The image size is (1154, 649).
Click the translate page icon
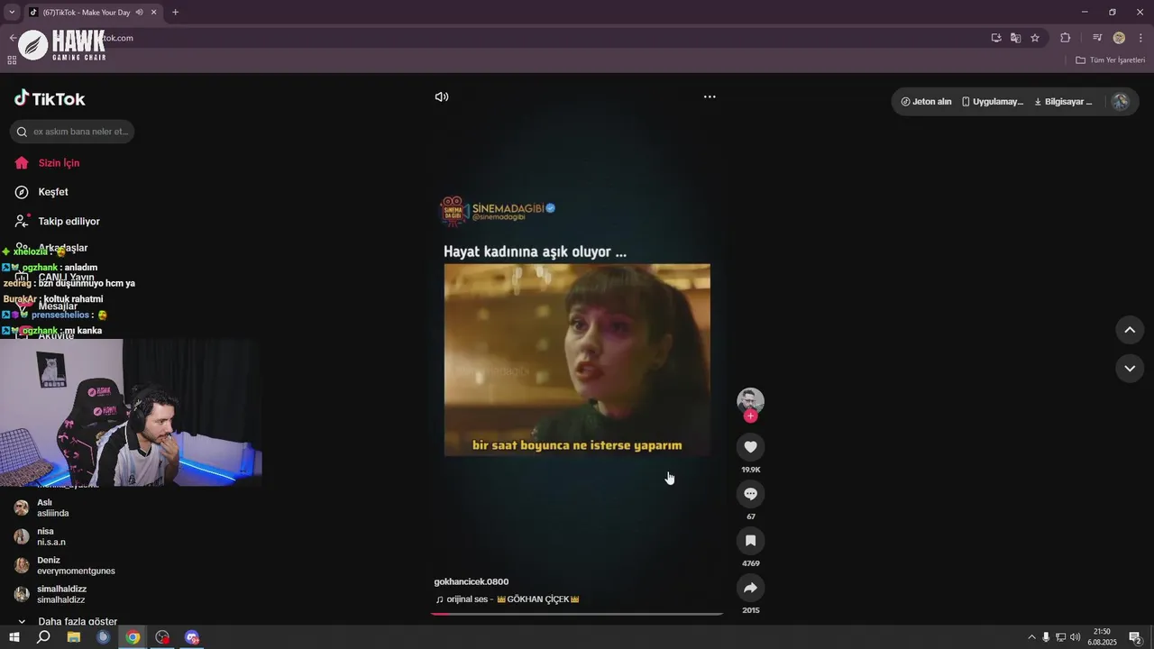pyautogui.click(x=1015, y=38)
